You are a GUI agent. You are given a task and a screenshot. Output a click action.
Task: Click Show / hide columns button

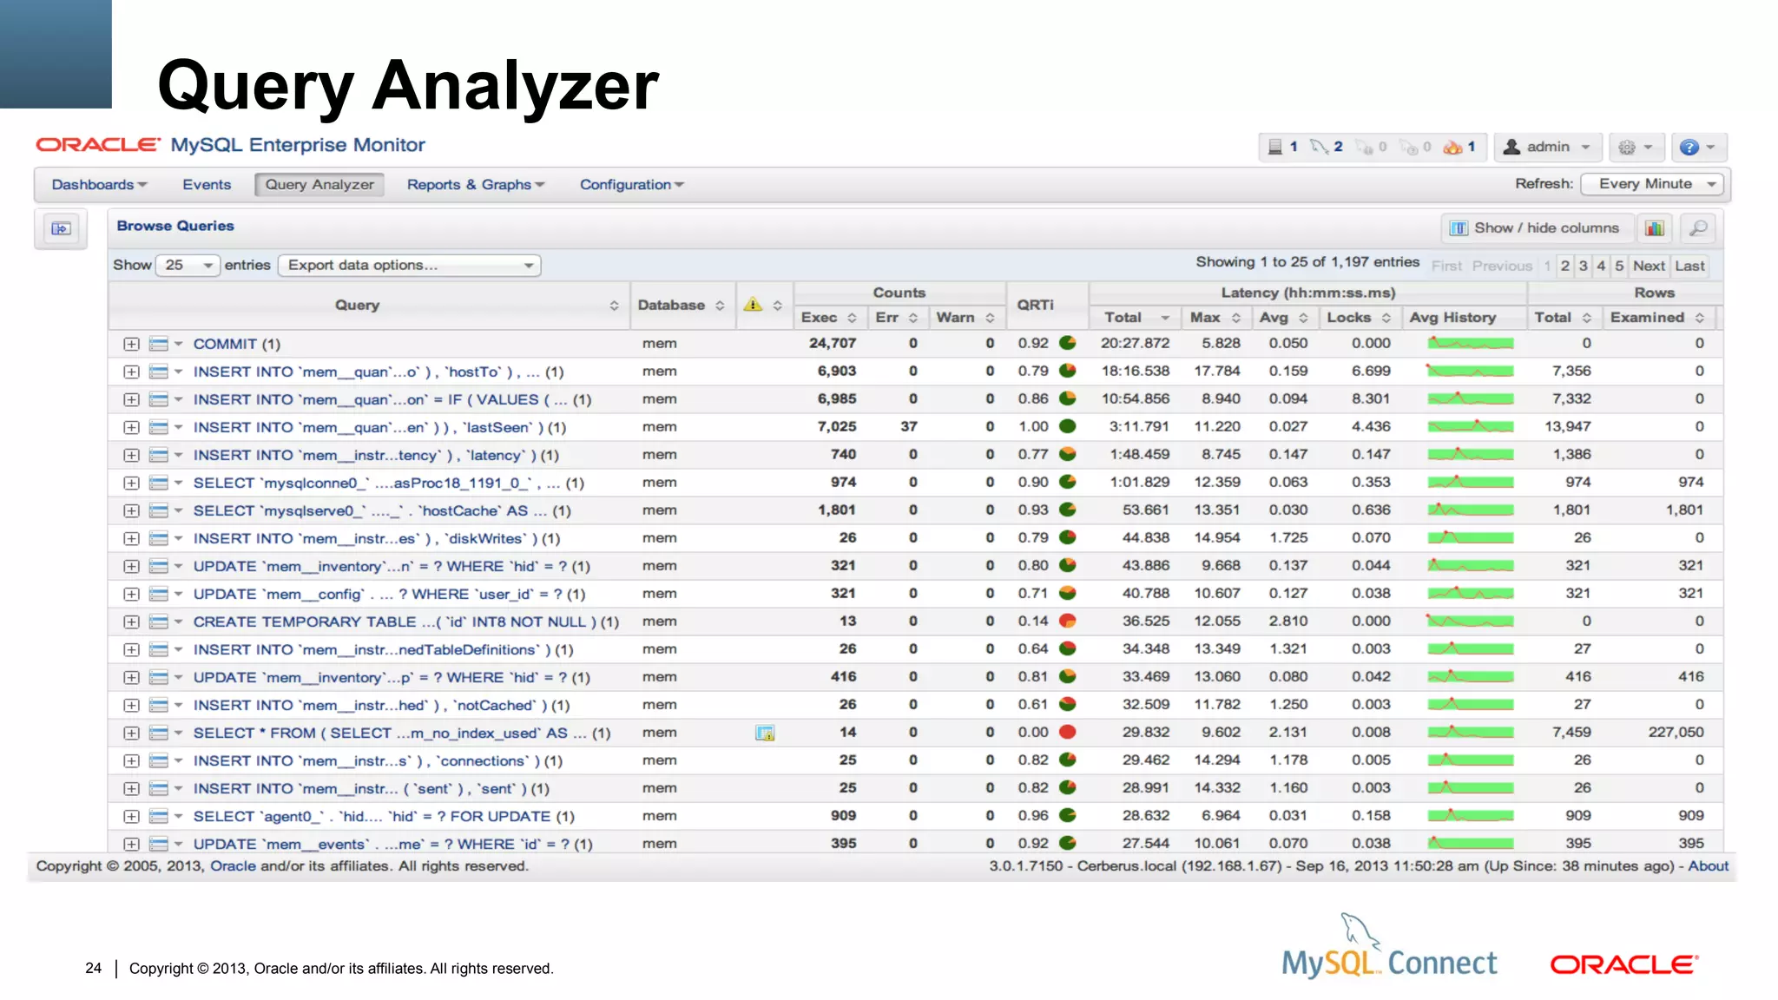pyautogui.click(x=1536, y=228)
